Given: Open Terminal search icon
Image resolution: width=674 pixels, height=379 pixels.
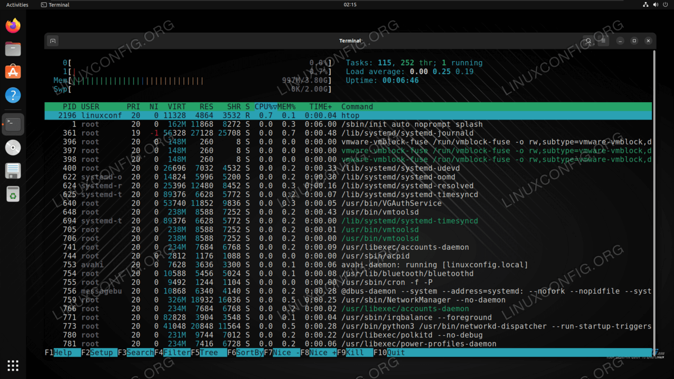Looking at the screenshot, I should point(588,41).
